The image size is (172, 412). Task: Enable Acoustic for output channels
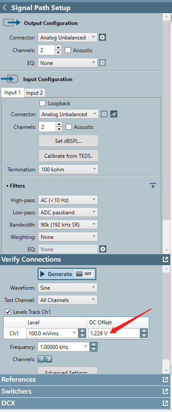coord(68,50)
